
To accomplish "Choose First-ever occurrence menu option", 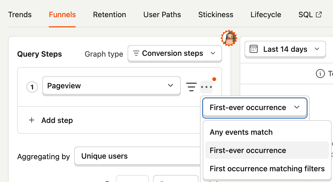I will pyautogui.click(x=267, y=150).
